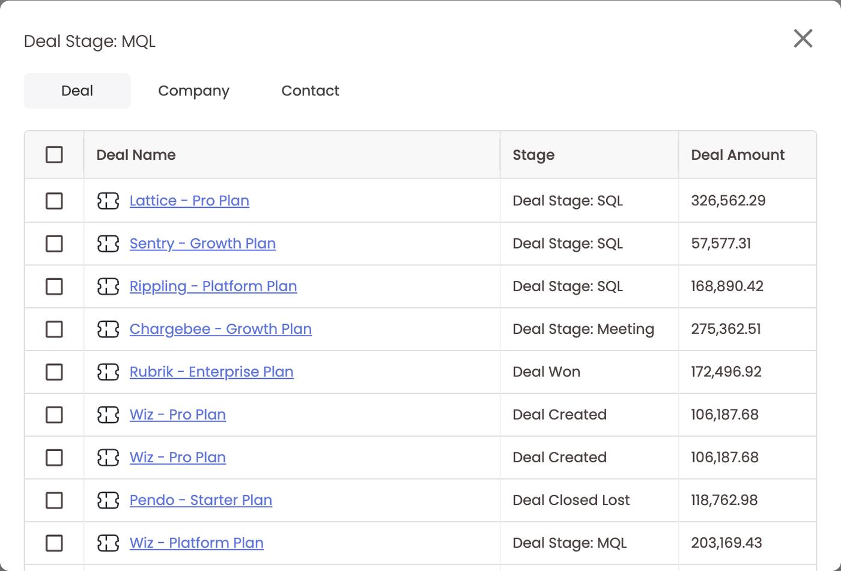Click the amount 172,496.92
The height and width of the screenshot is (571, 841).
(726, 372)
